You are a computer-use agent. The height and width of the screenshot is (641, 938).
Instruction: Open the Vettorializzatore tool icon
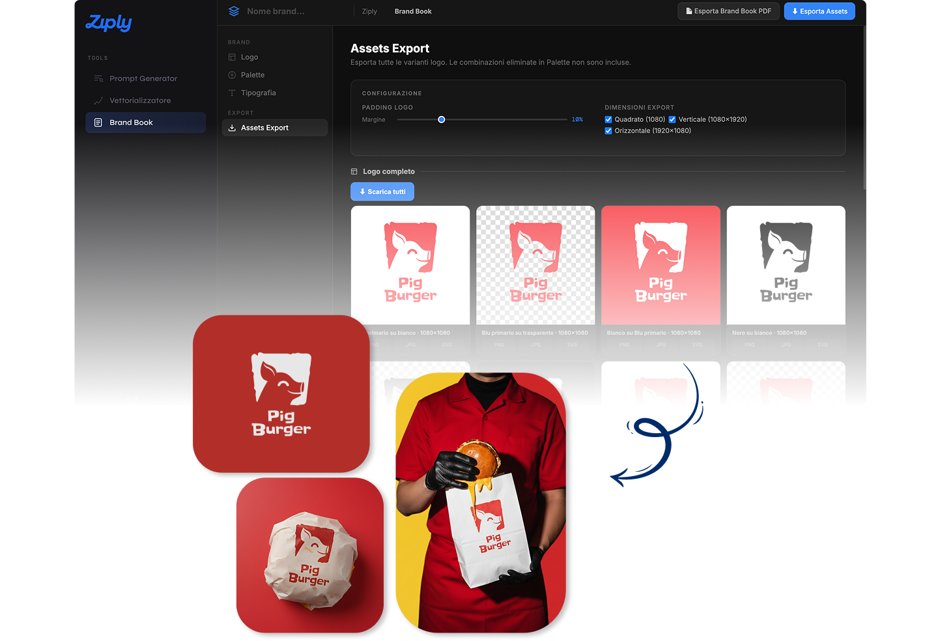point(98,100)
